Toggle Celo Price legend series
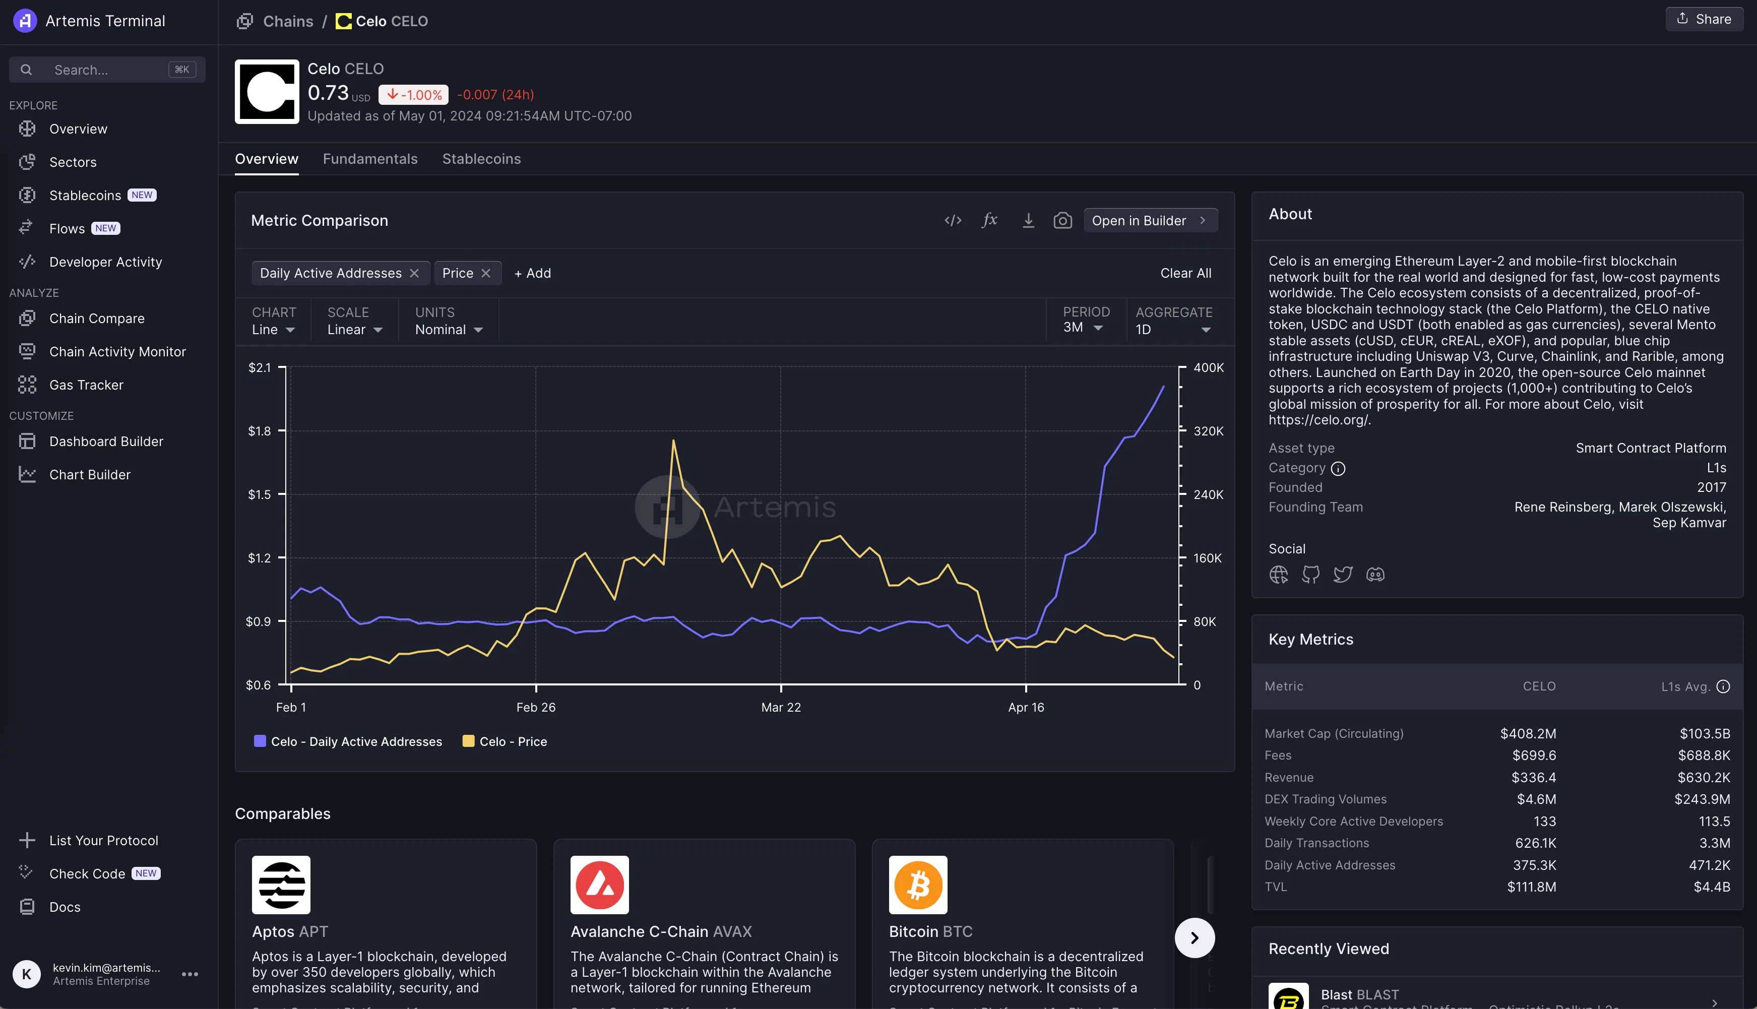The width and height of the screenshot is (1757, 1009). (x=505, y=741)
